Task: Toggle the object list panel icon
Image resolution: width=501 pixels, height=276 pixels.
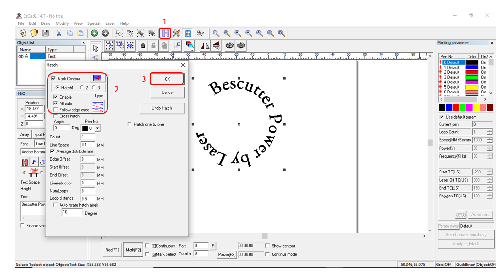Action: (188, 33)
